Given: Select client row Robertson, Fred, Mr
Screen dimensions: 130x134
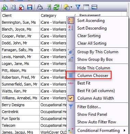Looking at the screenshot, I should tap(20, 77).
